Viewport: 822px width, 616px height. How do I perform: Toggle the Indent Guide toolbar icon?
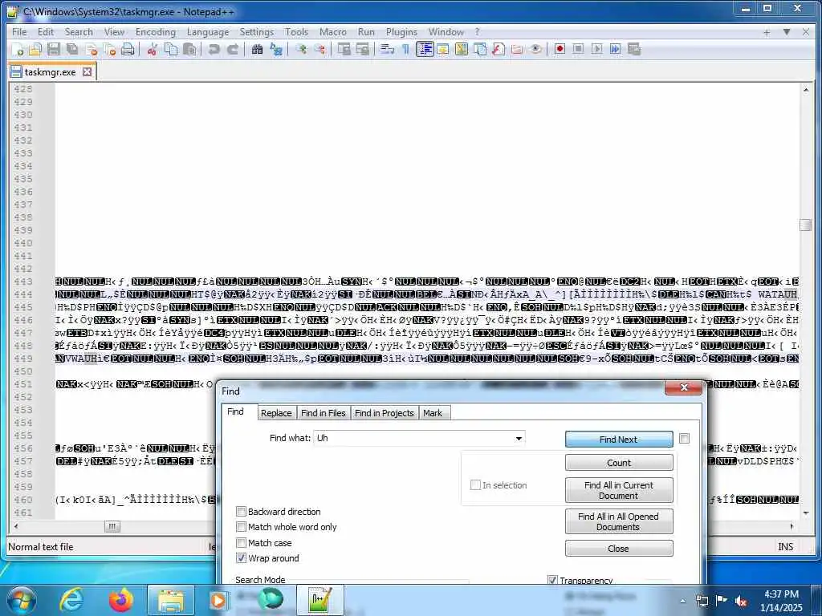coord(425,49)
